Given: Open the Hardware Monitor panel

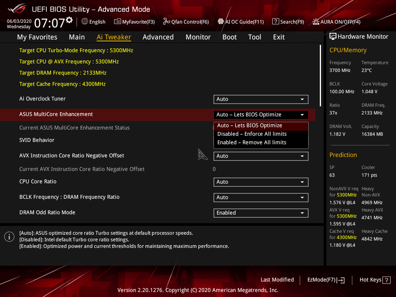Looking at the screenshot, I should (359, 36).
